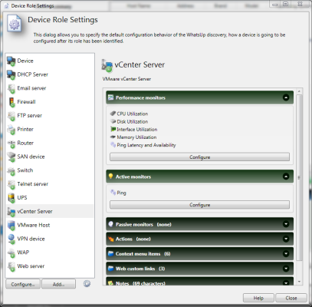The height and width of the screenshot is (307, 312).
Task: Select the UPS role label
Action: (22, 198)
